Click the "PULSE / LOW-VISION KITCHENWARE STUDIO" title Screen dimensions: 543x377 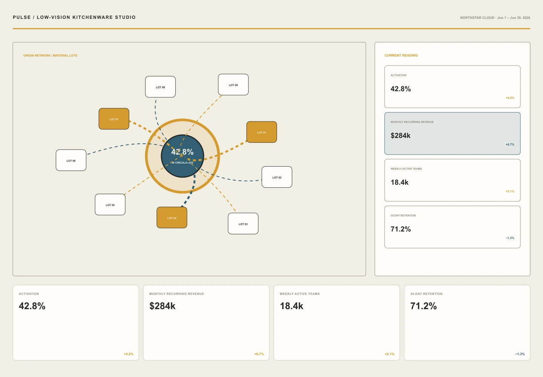74,17
